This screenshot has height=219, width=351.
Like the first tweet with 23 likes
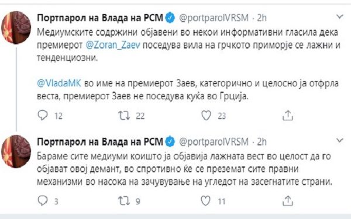point(206,116)
